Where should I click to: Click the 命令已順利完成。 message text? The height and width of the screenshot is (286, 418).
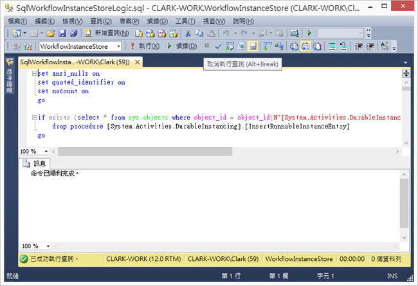(55, 174)
